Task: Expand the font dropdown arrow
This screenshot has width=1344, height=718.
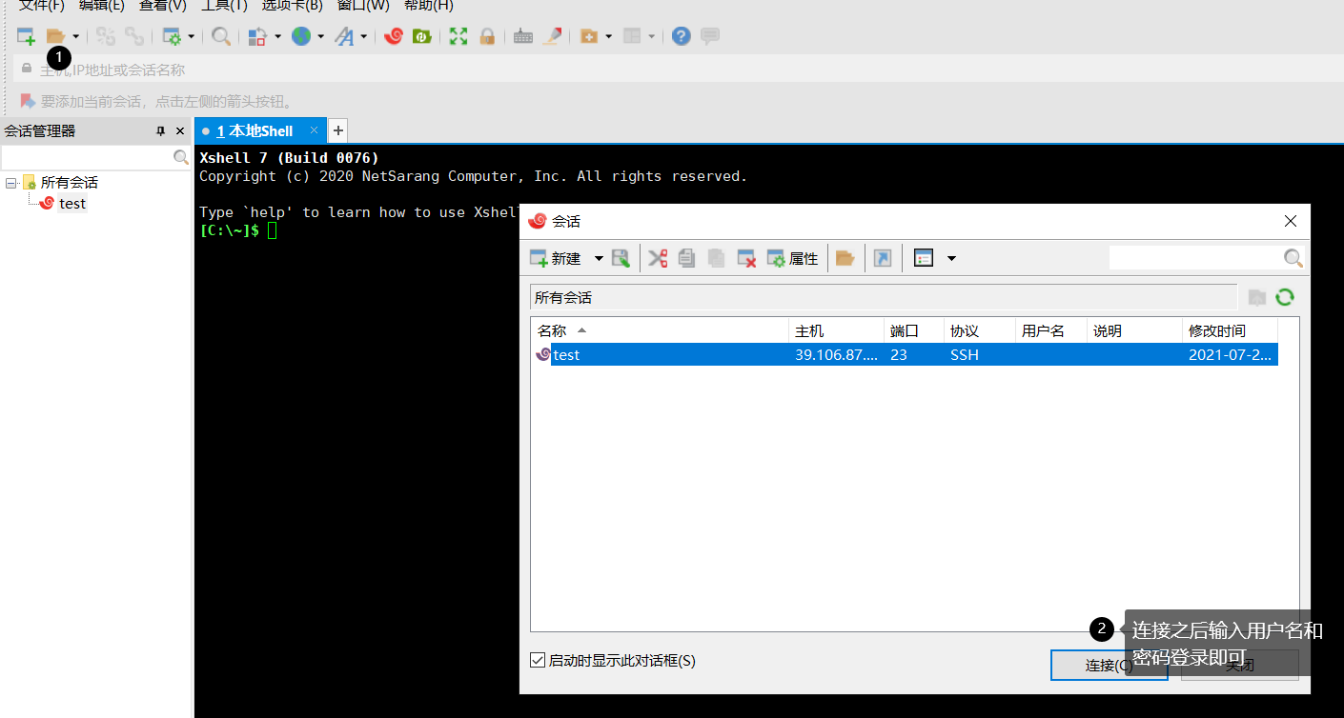Action: tap(363, 36)
